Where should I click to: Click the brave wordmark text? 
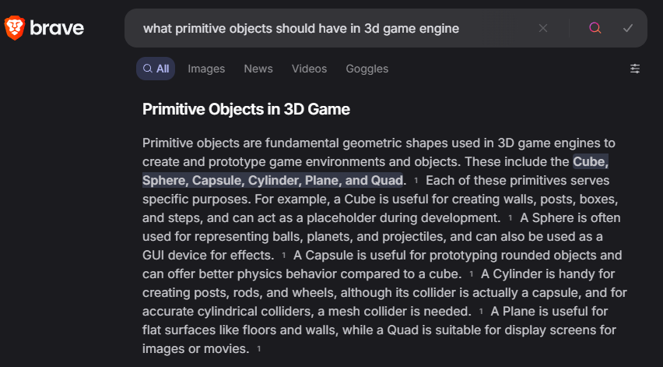[x=57, y=28]
